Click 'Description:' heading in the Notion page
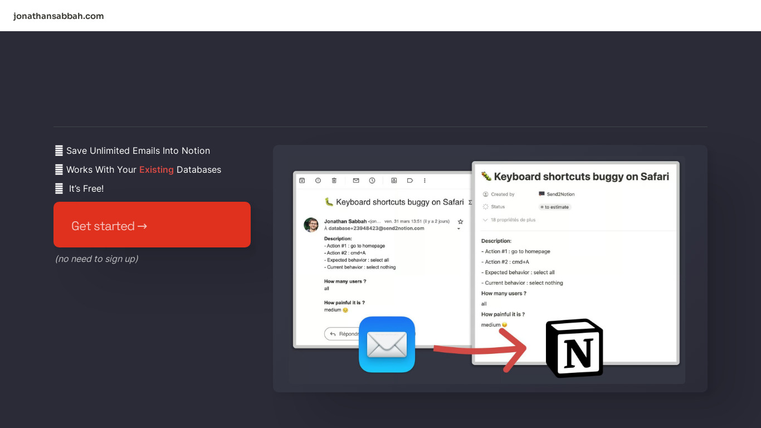The height and width of the screenshot is (428, 761). coord(496,241)
